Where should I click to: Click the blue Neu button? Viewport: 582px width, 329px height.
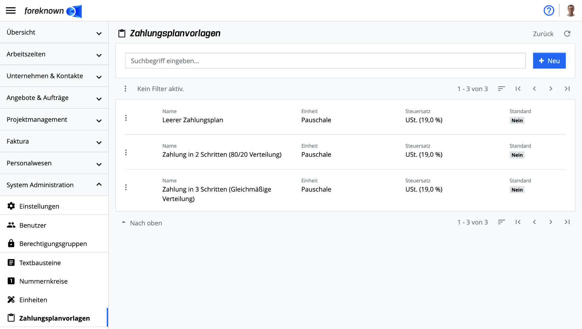[x=549, y=61]
